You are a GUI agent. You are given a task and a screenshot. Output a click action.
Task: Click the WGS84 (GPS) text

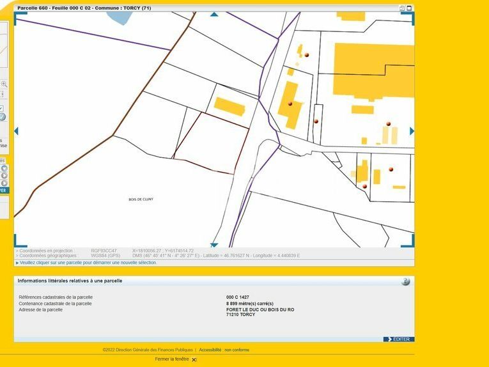tap(105, 255)
